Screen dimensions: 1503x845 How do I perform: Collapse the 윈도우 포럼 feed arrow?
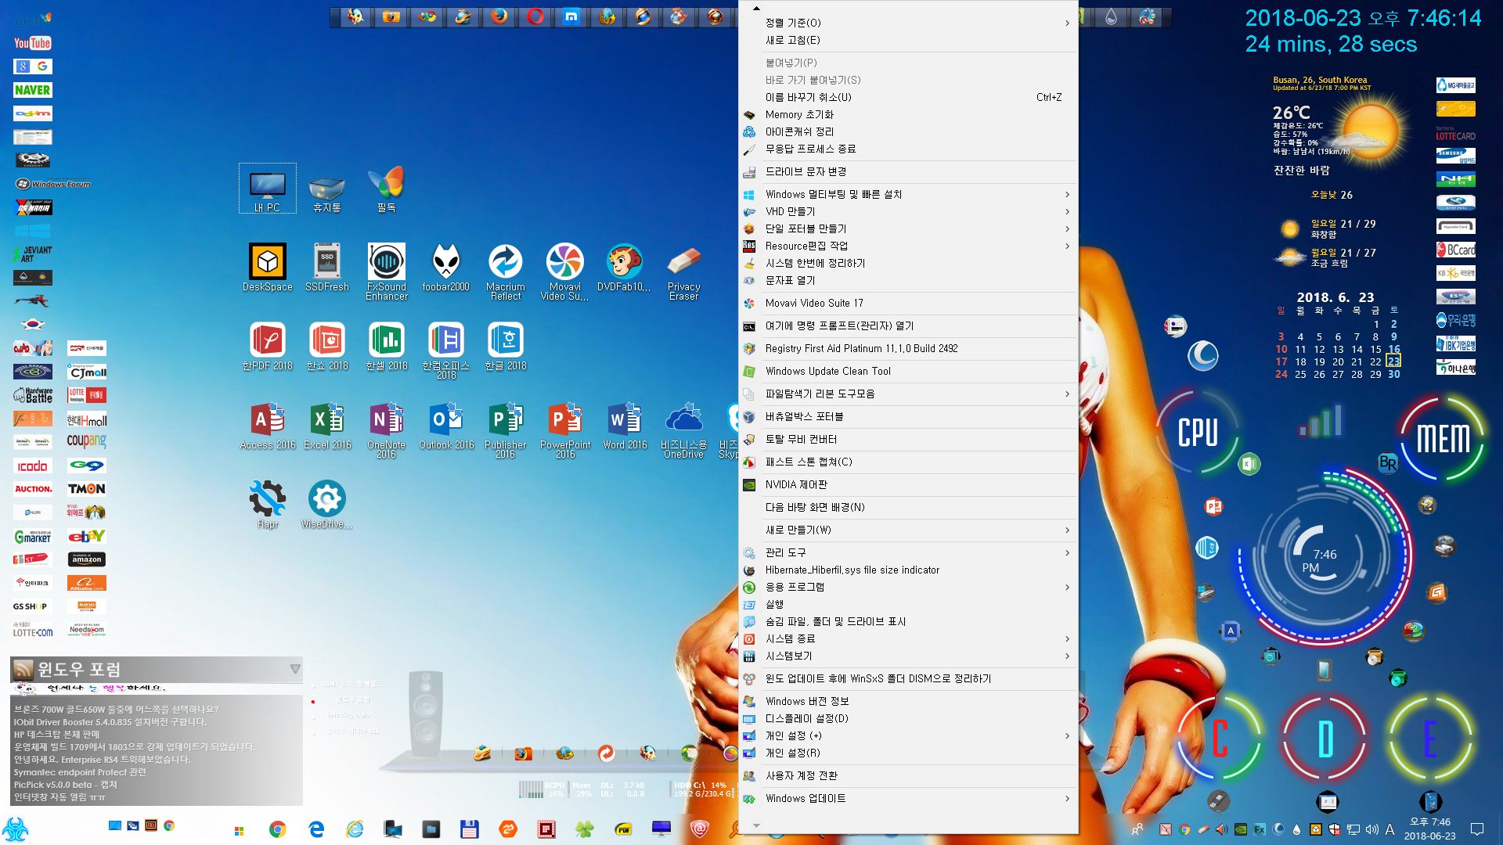pyautogui.click(x=295, y=669)
